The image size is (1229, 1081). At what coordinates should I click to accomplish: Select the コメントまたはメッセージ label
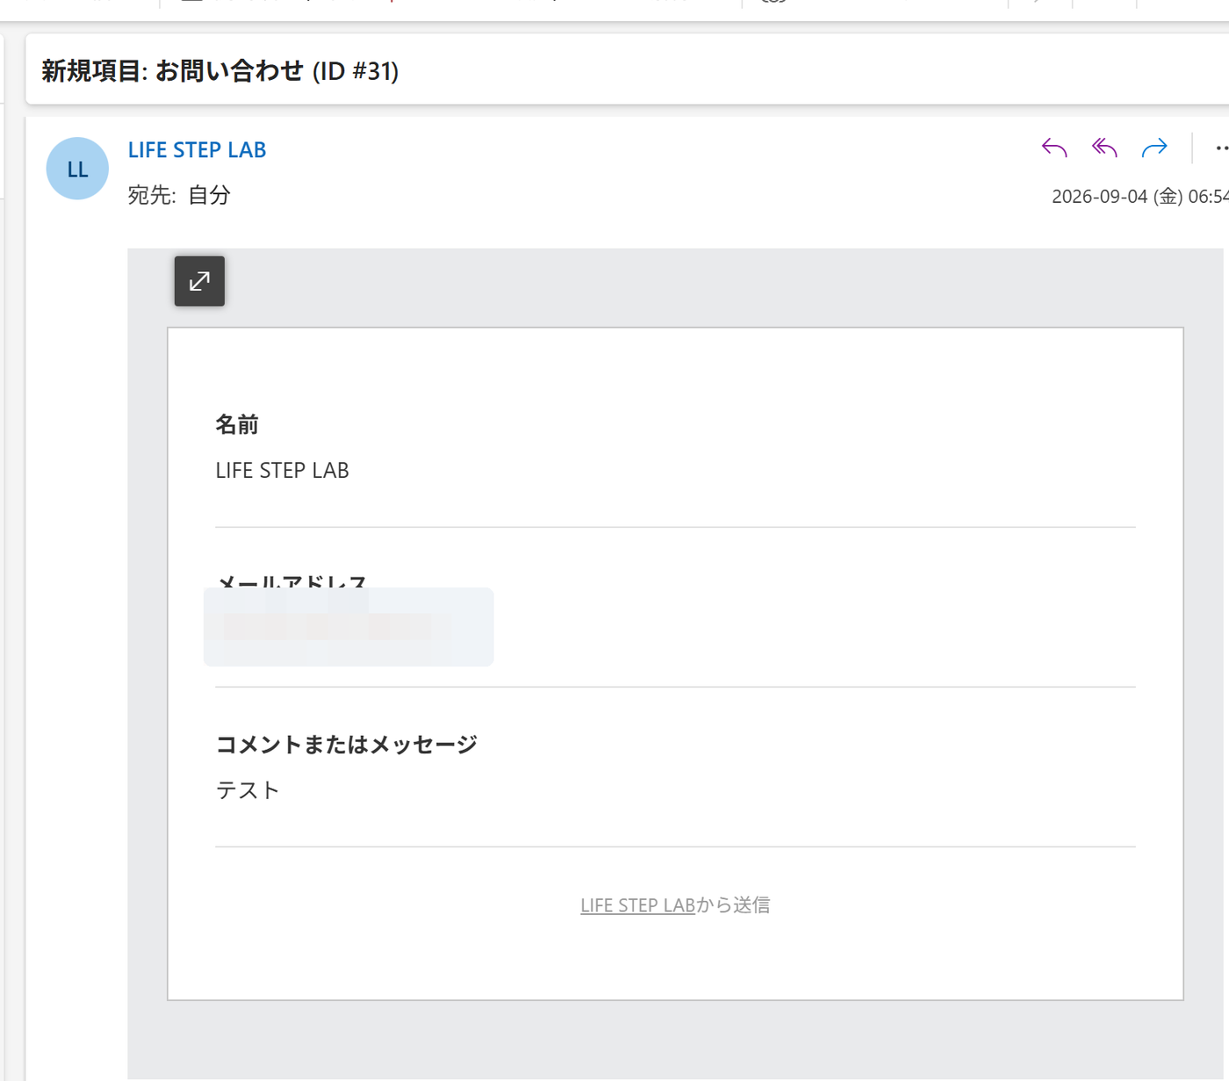347,745
